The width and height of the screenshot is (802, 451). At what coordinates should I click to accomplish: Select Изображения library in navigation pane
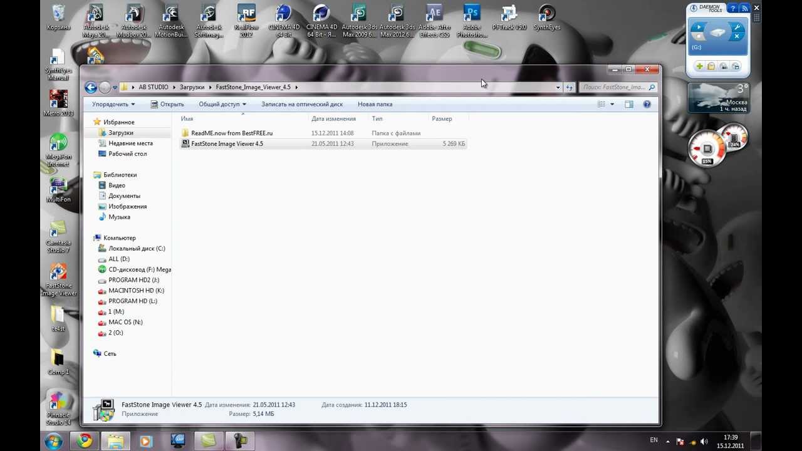pyautogui.click(x=127, y=206)
